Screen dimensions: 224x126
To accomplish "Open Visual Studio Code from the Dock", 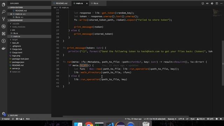I will tap(110, 124).
